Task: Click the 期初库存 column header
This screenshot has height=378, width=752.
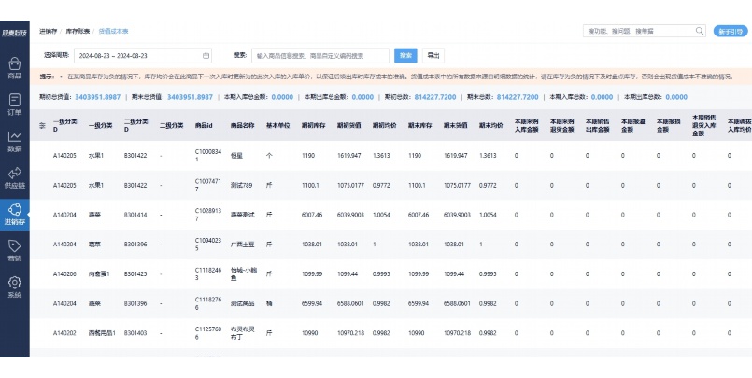Action: pos(313,125)
